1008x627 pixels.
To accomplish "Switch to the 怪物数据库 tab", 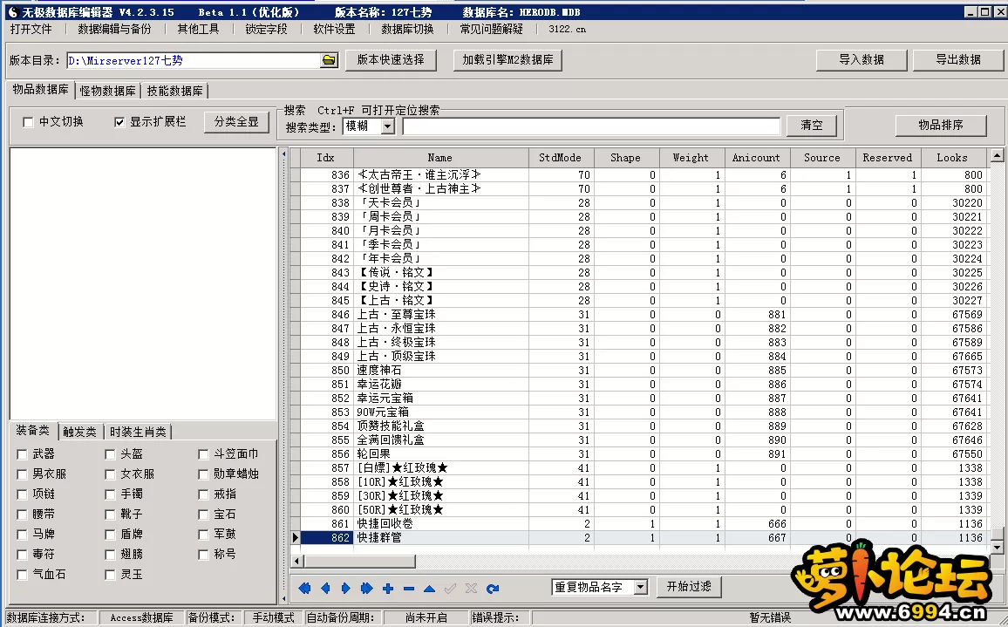I will click(108, 91).
